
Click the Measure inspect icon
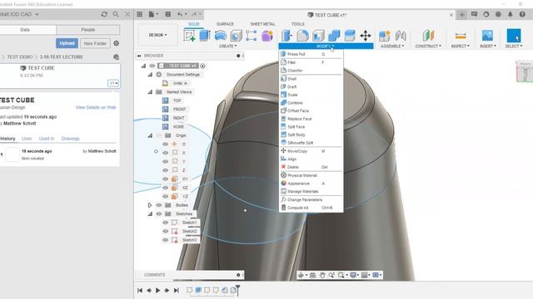[461, 36]
